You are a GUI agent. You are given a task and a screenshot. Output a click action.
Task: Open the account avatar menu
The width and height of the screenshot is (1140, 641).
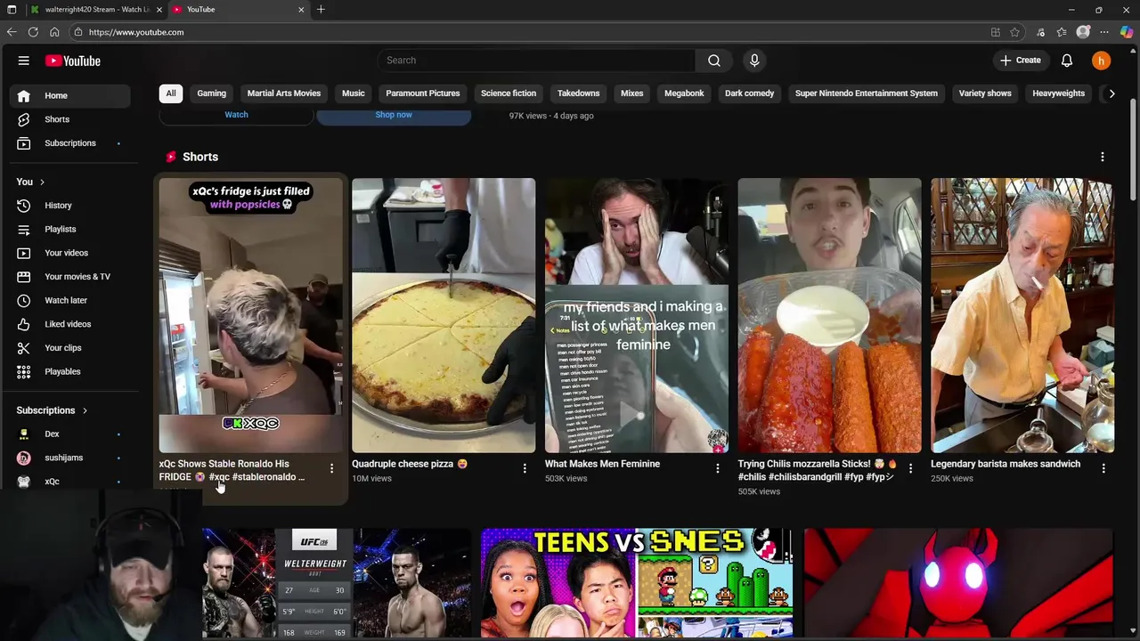pos(1102,61)
